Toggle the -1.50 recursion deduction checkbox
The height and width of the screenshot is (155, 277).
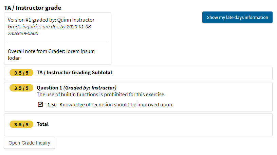(40, 104)
